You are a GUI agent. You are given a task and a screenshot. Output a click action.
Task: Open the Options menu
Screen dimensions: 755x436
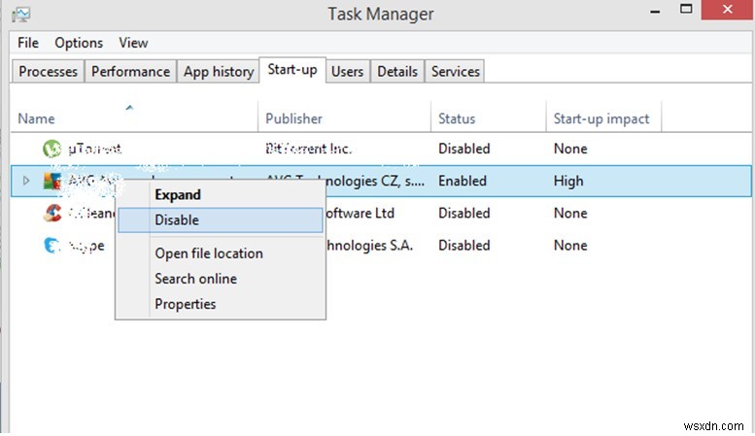point(79,43)
